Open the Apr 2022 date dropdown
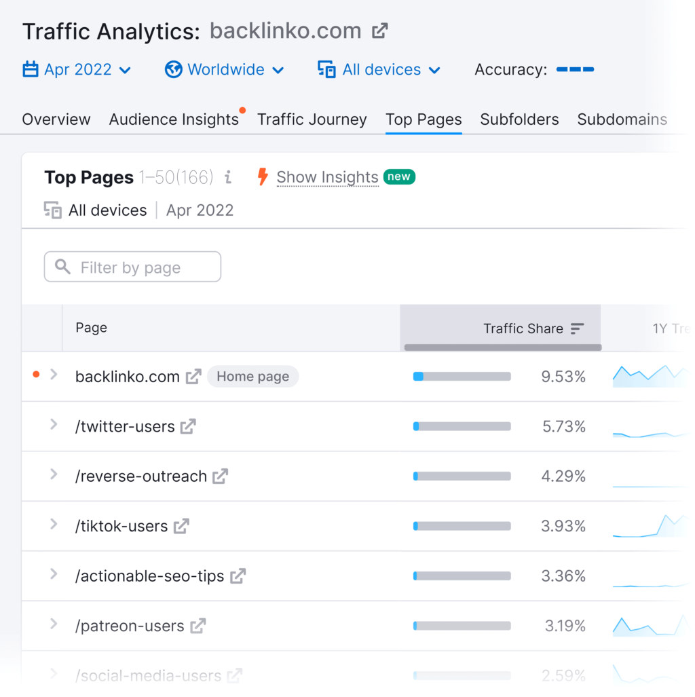This screenshot has height=697, width=695. coord(77,70)
